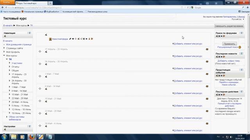Click Добавить новую тему link
This screenshot has height=140, width=250.
coord(229,61)
